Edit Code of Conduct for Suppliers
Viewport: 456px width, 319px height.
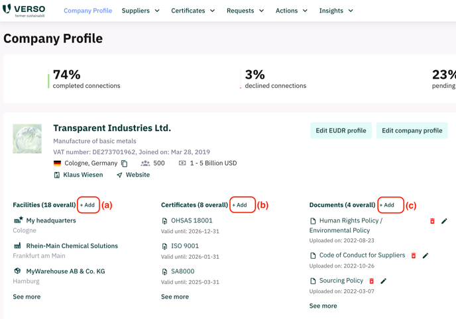coord(426,255)
